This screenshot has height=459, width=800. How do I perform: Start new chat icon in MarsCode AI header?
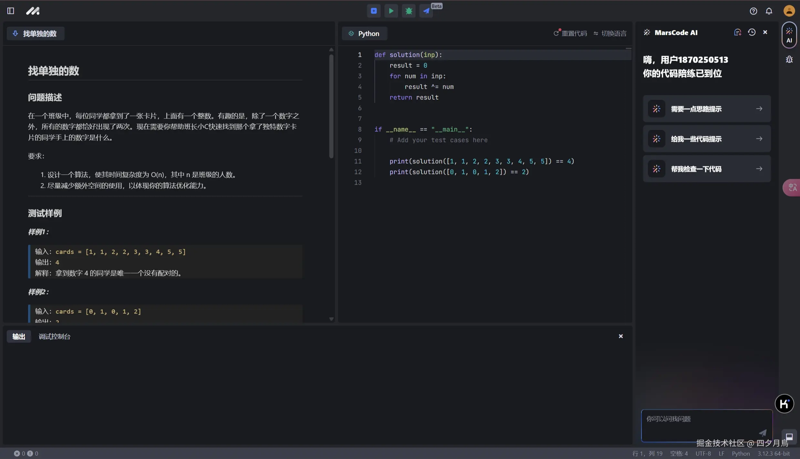pos(737,32)
